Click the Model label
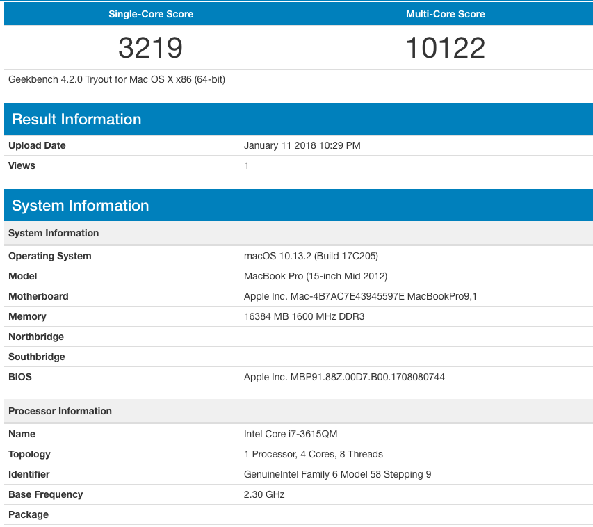593x527 pixels. pyautogui.click(x=23, y=276)
